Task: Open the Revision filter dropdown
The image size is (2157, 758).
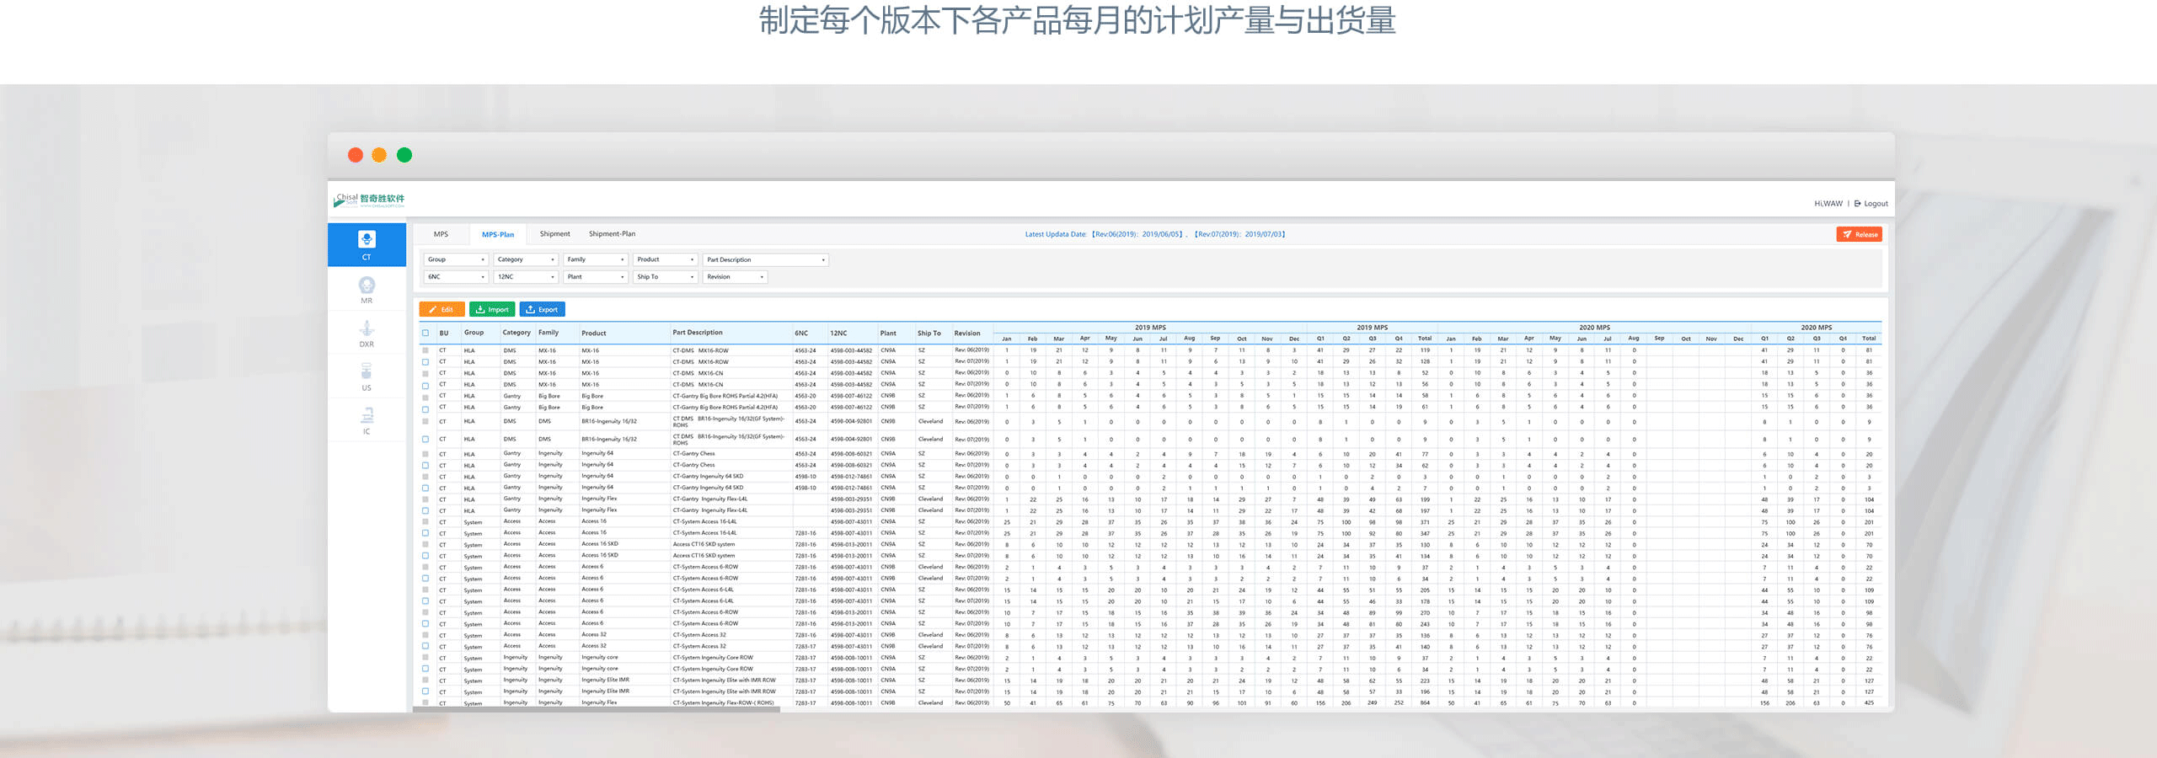Action: [736, 276]
